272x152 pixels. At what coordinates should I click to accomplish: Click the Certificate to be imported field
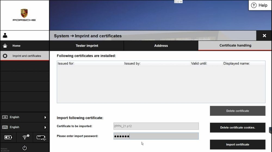(156, 126)
